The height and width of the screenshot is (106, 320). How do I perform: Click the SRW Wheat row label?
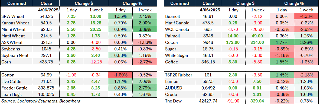pos(13,16)
